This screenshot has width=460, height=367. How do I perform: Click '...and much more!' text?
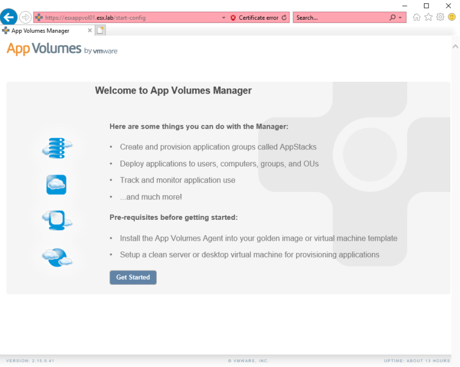[151, 197]
